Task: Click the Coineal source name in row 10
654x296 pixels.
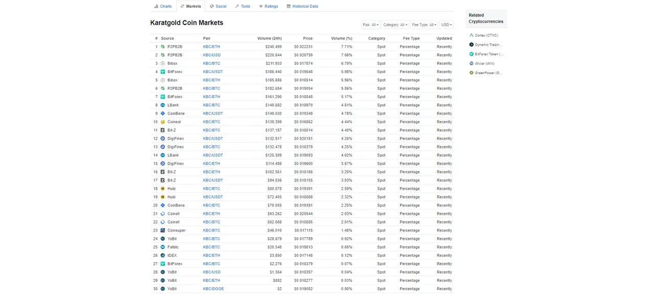Action: [174, 122]
